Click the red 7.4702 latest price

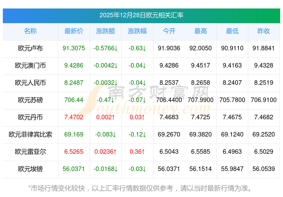[x=74, y=117]
